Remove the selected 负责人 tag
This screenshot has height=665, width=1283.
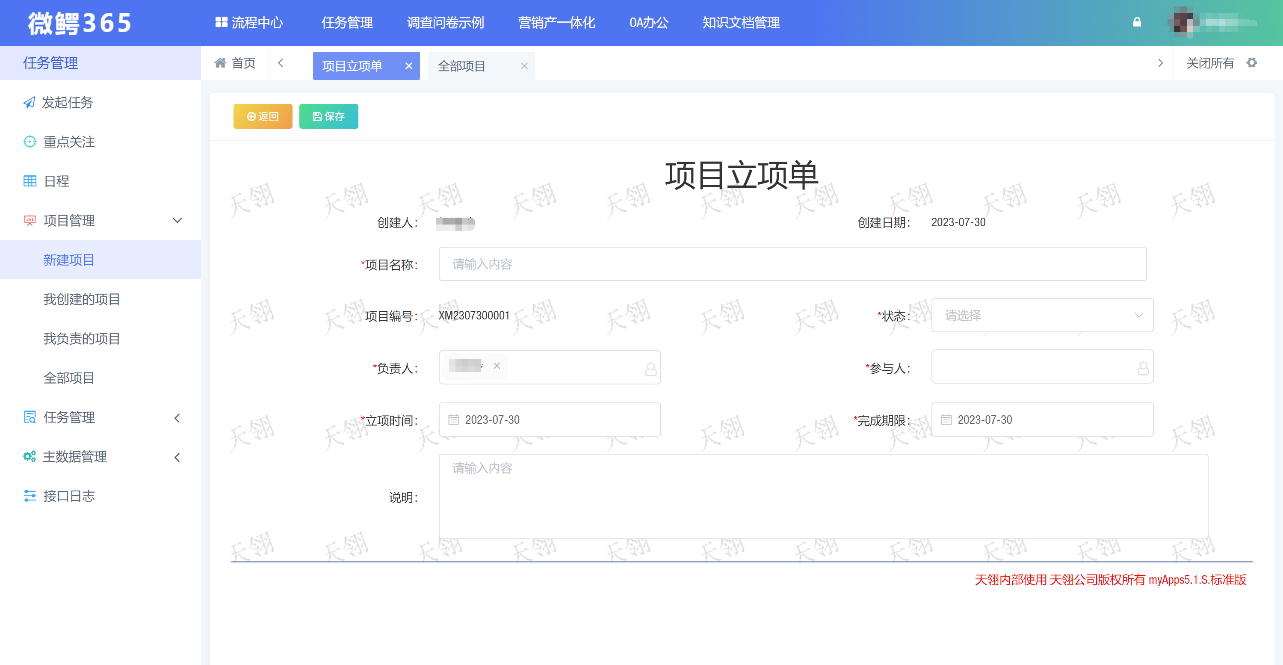(x=497, y=366)
